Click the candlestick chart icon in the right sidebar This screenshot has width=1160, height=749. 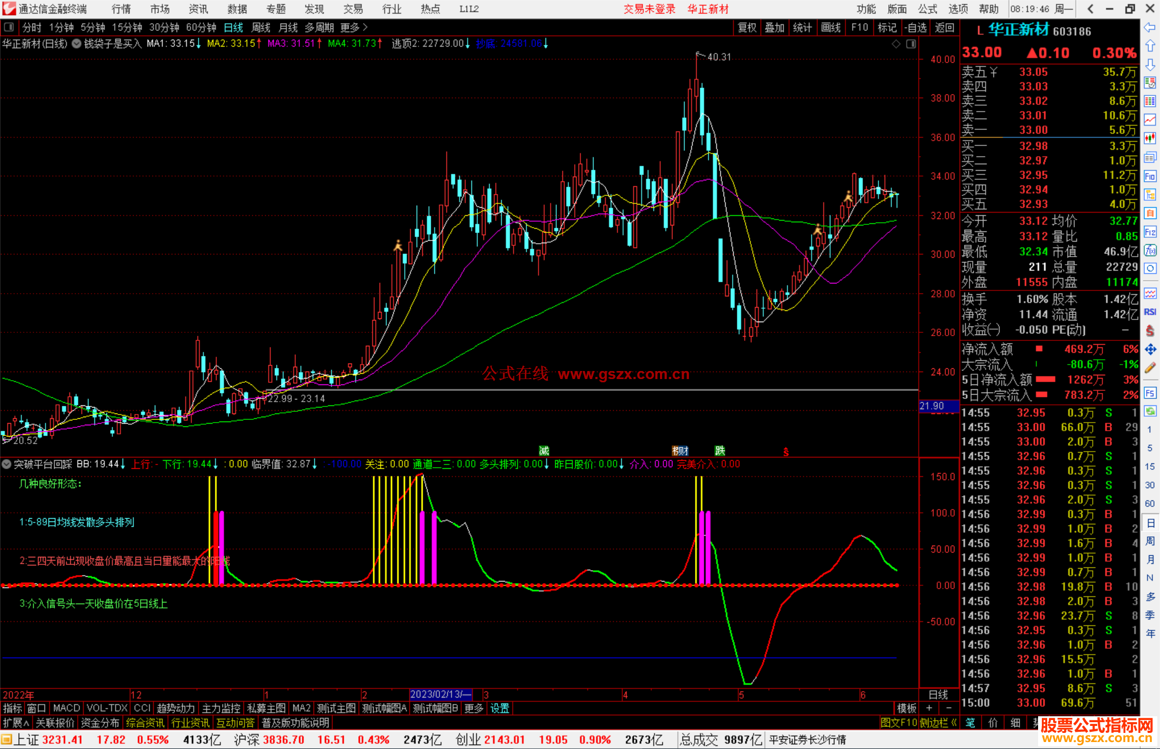pos(1150,138)
